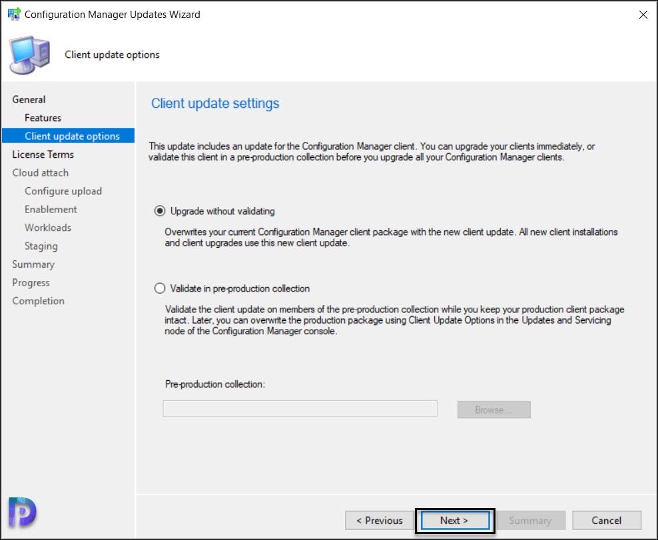Close the wizard window
The height and width of the screenshot is (540, 658).
click(643, 15)
